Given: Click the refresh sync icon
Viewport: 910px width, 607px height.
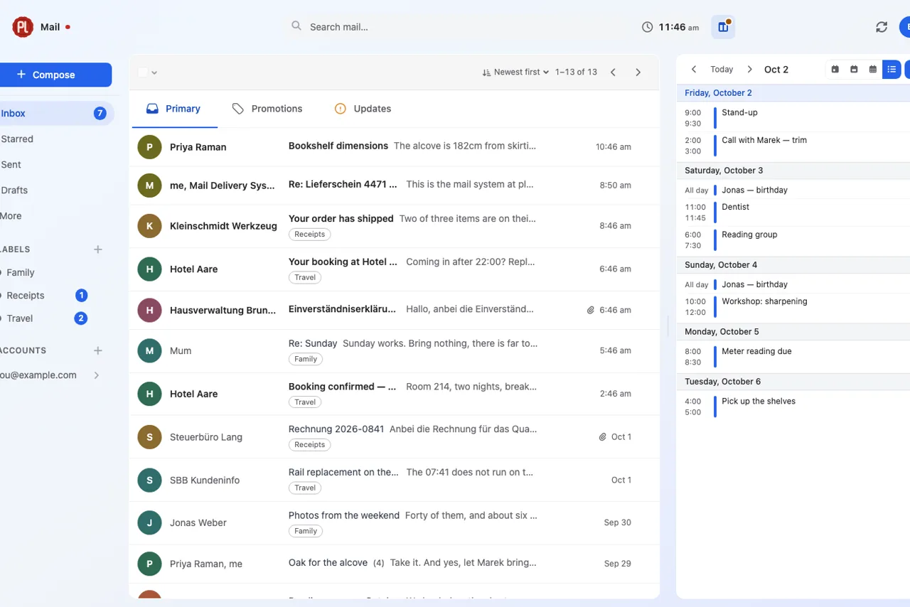Looking at the screenshot, I should click(x=882, y=27).
